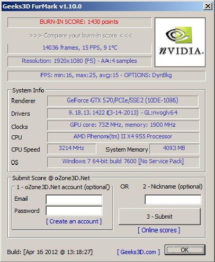Click the NVIDIA logo image
This screenshot has width=215, height=262.
(x=180, y=42)
